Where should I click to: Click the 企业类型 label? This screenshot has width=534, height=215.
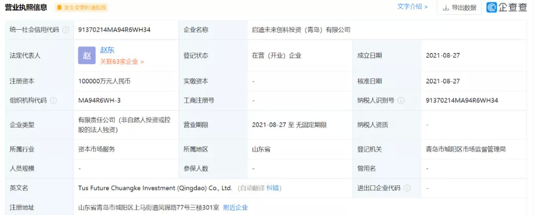(22, 125)
